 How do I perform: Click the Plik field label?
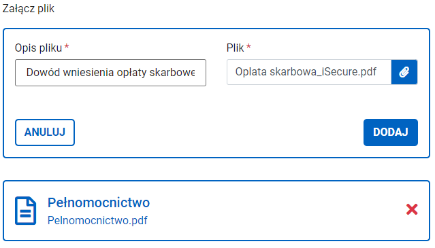(236, 48)
